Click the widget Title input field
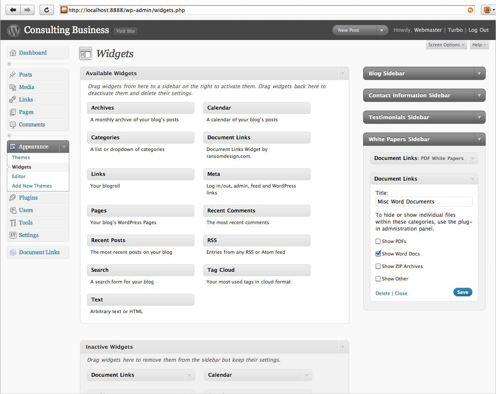Image resolution: width=496 pixels, height=394 pixels. (x=424, y=202)
